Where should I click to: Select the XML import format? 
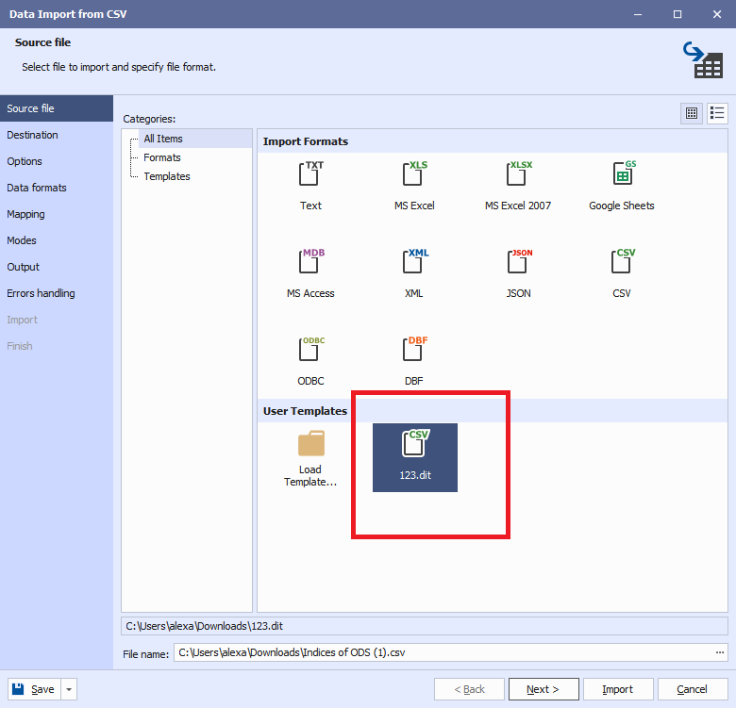(x=414, y=261)
